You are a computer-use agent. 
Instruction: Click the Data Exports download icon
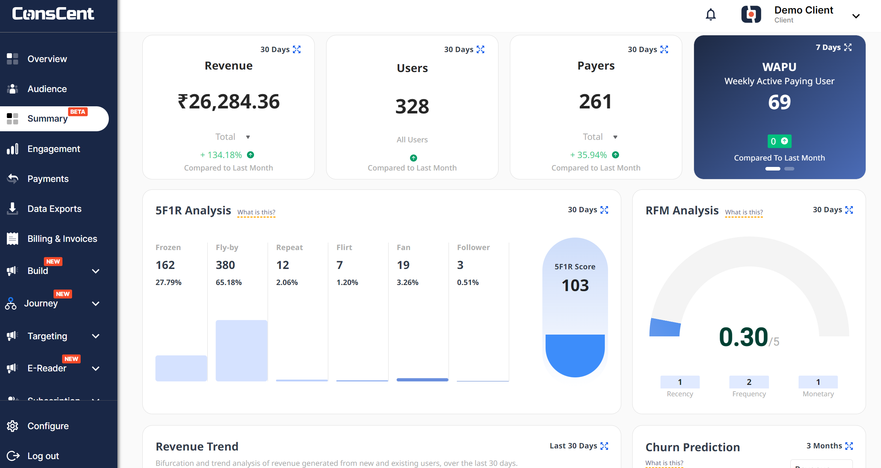click(x=12, y=209)
